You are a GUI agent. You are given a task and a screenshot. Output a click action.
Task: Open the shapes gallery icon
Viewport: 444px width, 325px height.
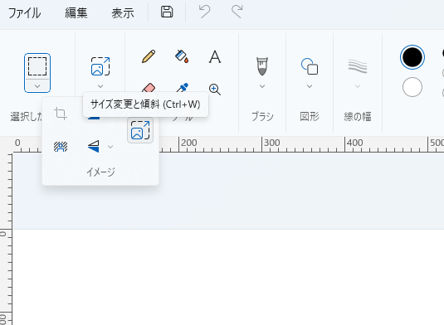click(x=310, y=66)
